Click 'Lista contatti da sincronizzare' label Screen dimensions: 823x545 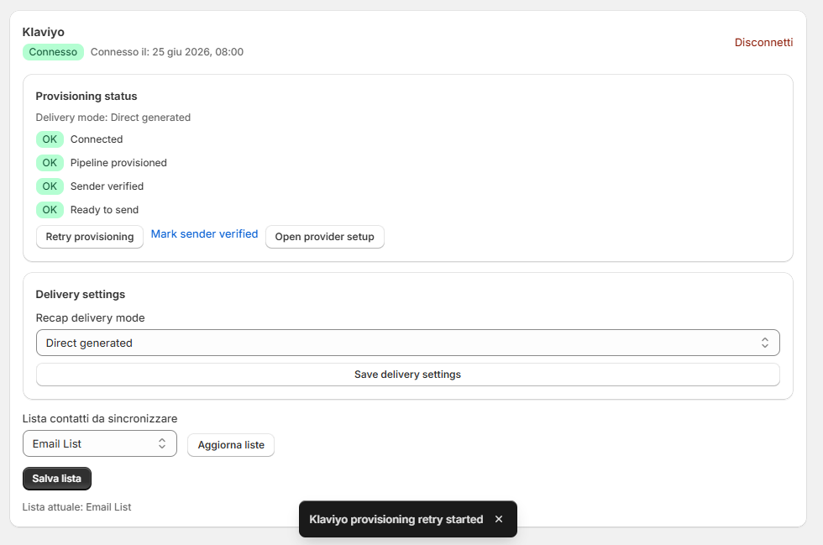pyautogui.click(x=100, y=419)
